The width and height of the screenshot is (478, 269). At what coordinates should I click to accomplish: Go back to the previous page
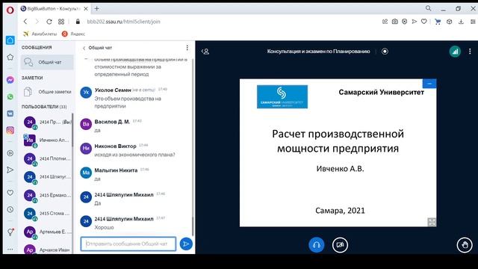(x=25, y=22)
